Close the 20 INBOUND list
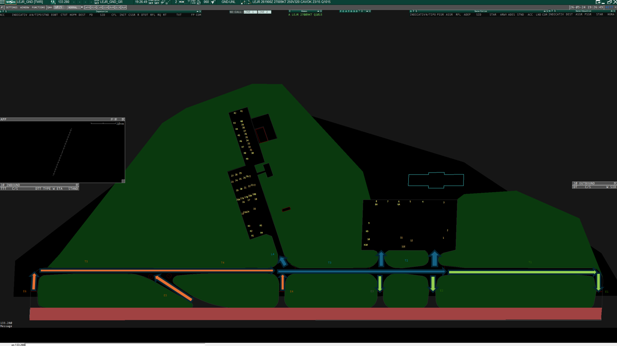The height and width of the screenshot is (346, 617). point(77,185)
